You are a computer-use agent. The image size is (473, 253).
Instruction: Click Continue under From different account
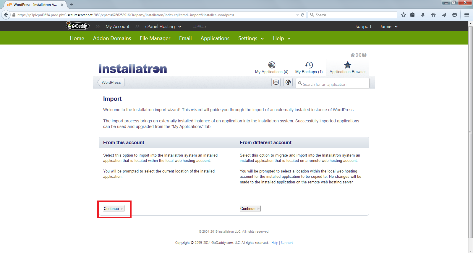(x=250, y=208)
